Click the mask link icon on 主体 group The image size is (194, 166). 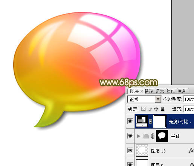point(153,136)
